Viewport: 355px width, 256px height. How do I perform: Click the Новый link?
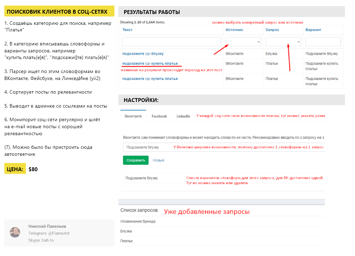[158, 160]
